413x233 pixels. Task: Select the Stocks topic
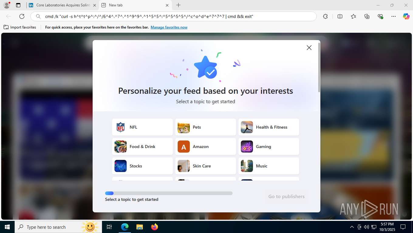click(x=142, y=166)
